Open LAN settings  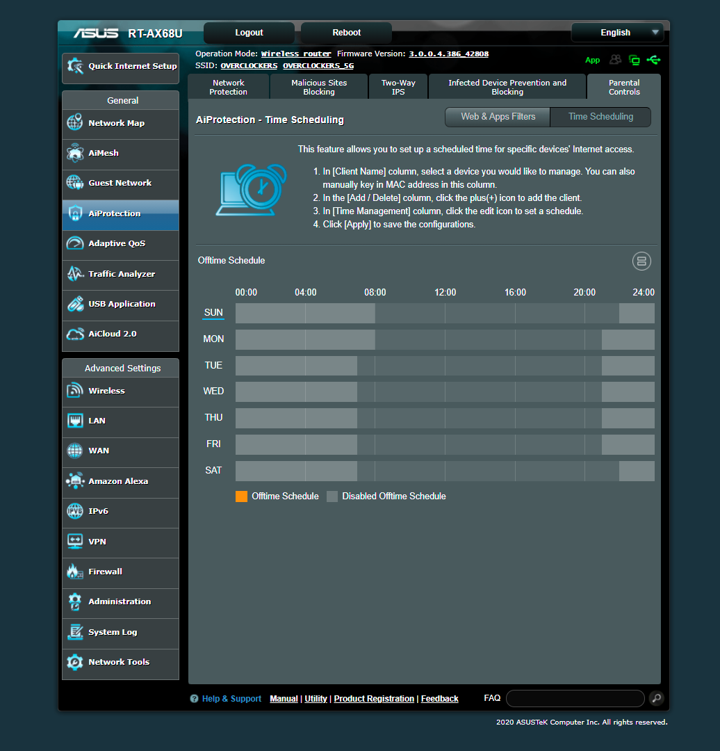point(120,421)
